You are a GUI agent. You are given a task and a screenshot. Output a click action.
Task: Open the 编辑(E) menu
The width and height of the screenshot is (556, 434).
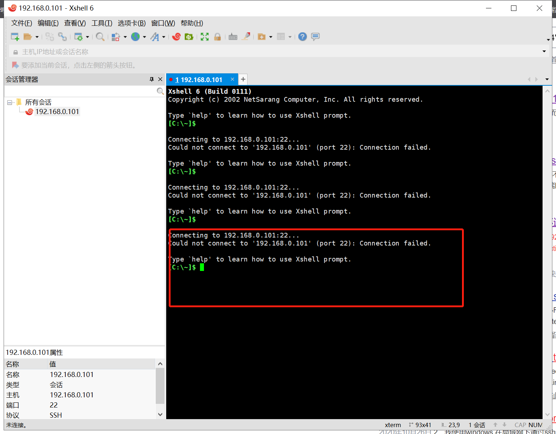pyautogui.click(x=48, y=23)
